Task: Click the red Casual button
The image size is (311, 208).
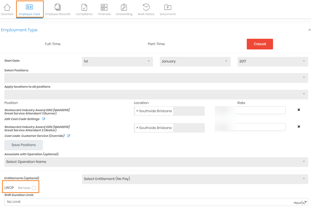Action: (x=260, y=44)
